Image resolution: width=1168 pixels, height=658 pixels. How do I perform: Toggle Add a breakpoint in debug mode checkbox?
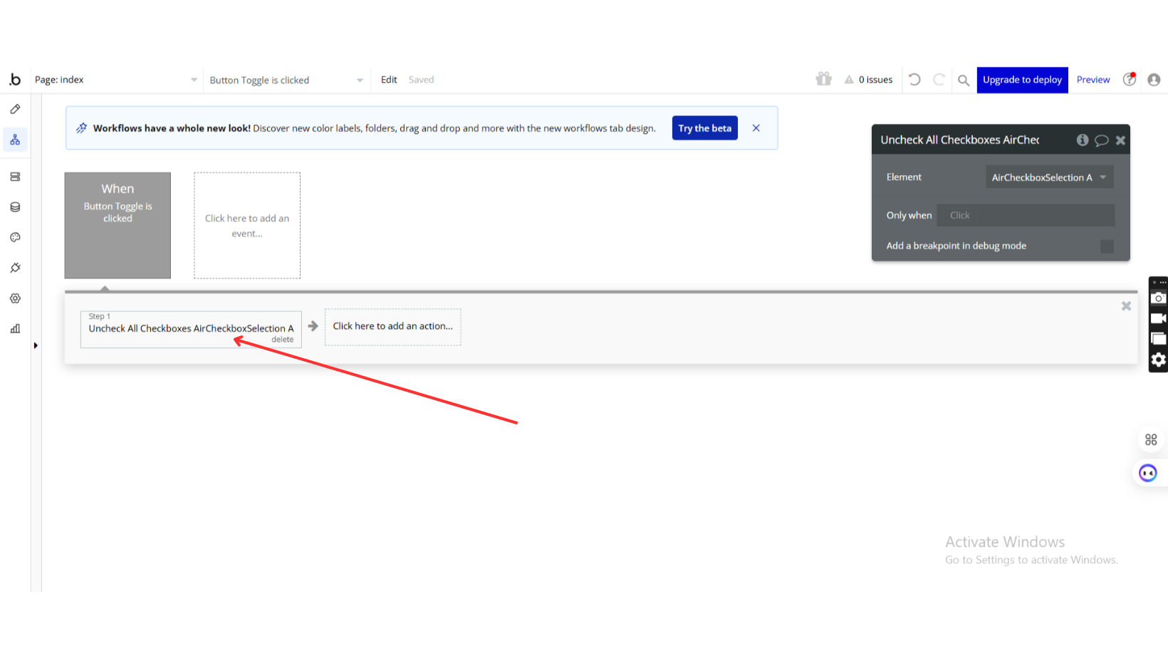(1107, 246)
